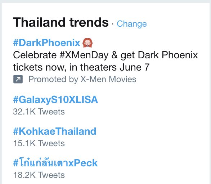Open the #GalaxyS10XLISA hashtag
This screenshot has height=184, width=211.
tap(55, 100)
